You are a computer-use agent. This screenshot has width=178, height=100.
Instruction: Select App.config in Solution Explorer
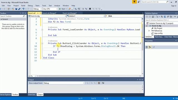158,33
